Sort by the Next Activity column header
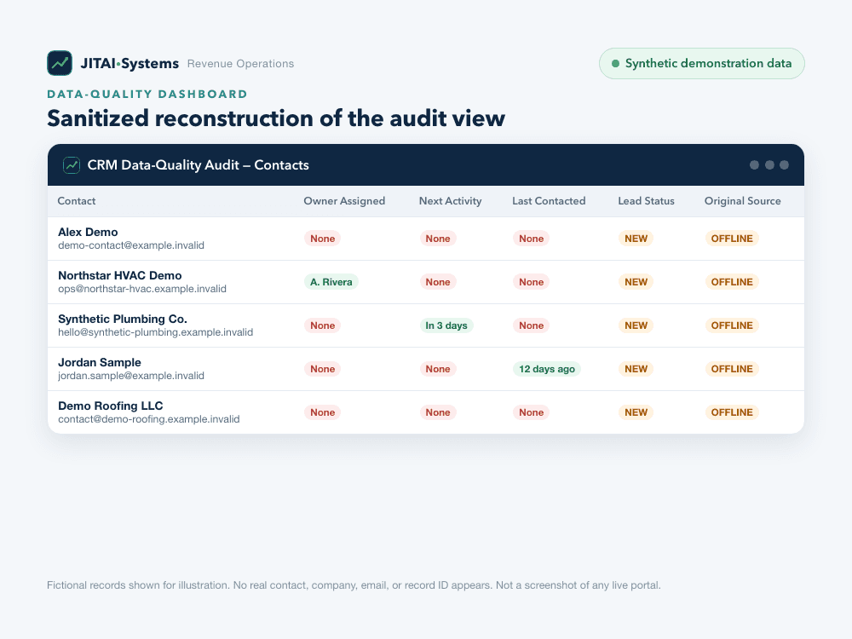The width and height of the screenshot is (852, 639). point(451,201)
